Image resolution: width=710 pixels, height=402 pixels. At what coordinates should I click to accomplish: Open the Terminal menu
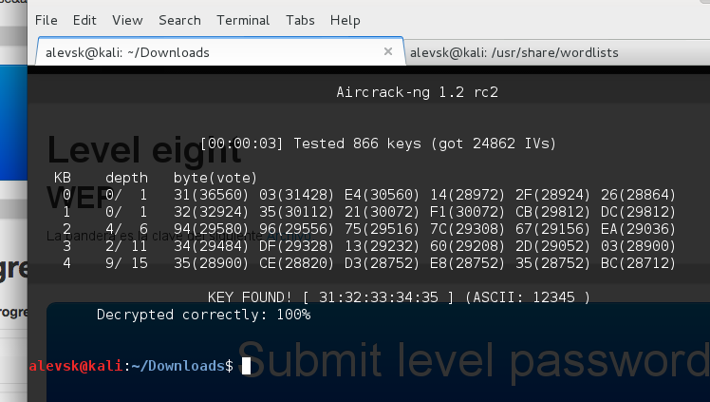tap(243, 20)
